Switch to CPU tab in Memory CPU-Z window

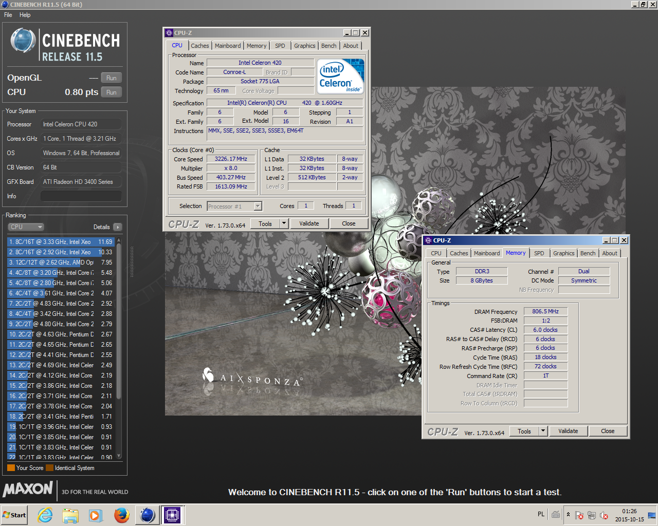click(436, 253)
